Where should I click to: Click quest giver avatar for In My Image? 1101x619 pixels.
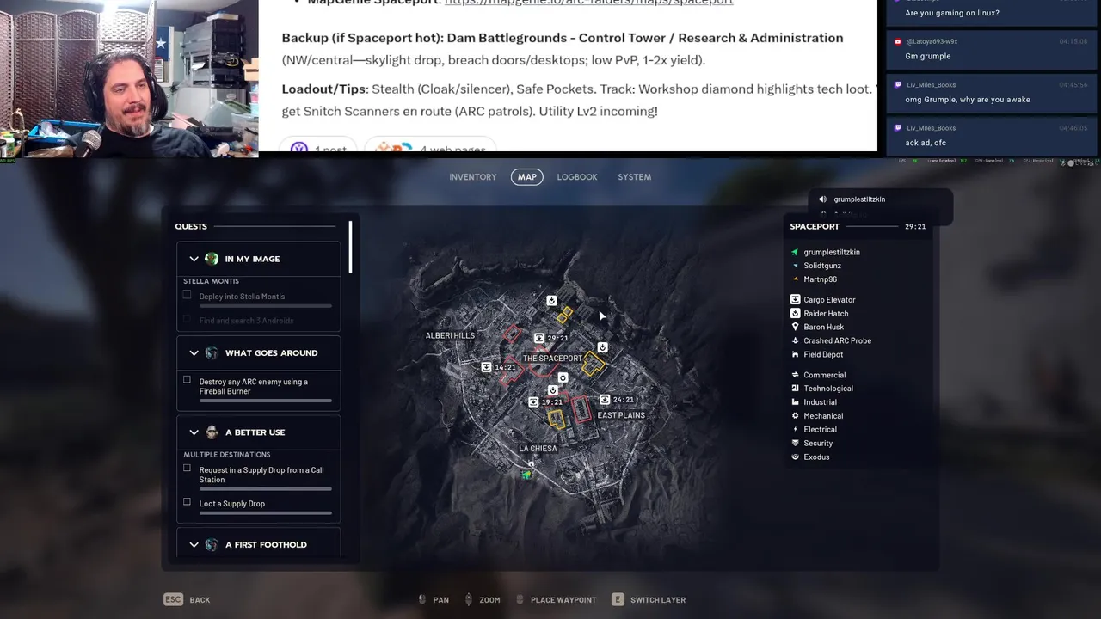coord(212,259)
